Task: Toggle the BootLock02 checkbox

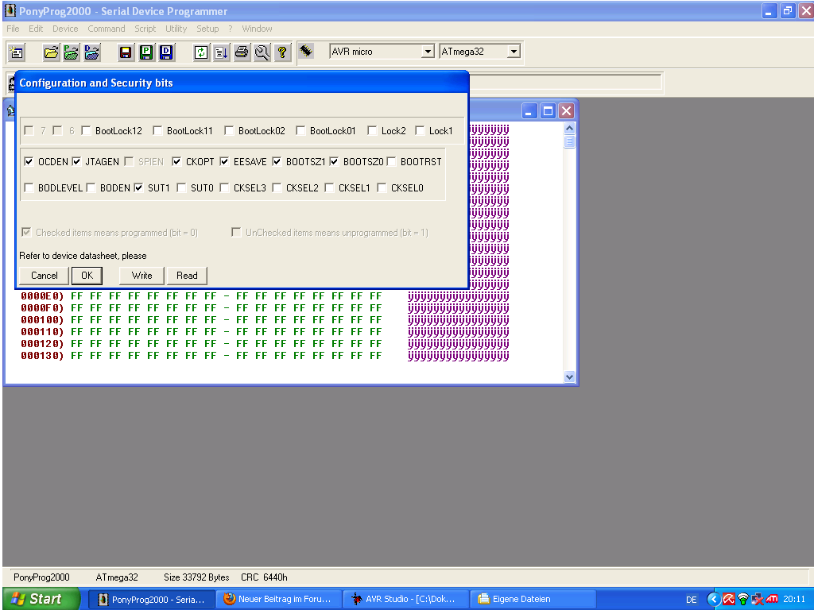Action: pyautogui.click(x=229, y=131)
